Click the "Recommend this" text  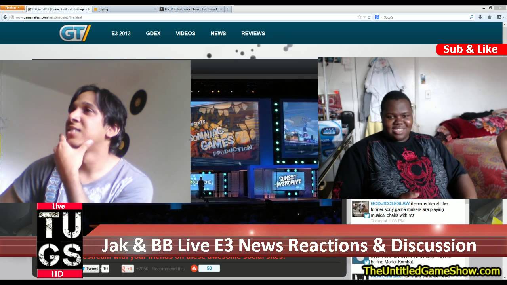168,269
